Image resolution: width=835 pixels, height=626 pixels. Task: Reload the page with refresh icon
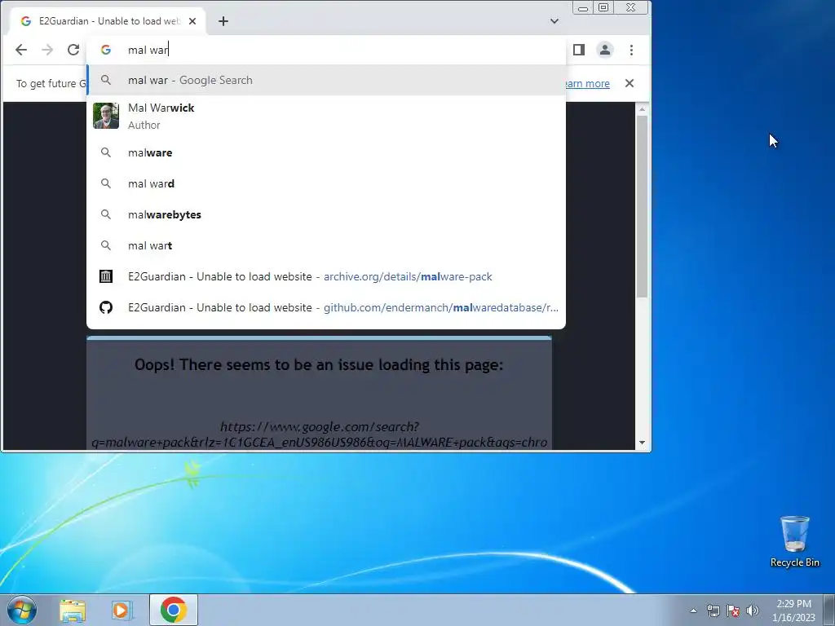73,50
